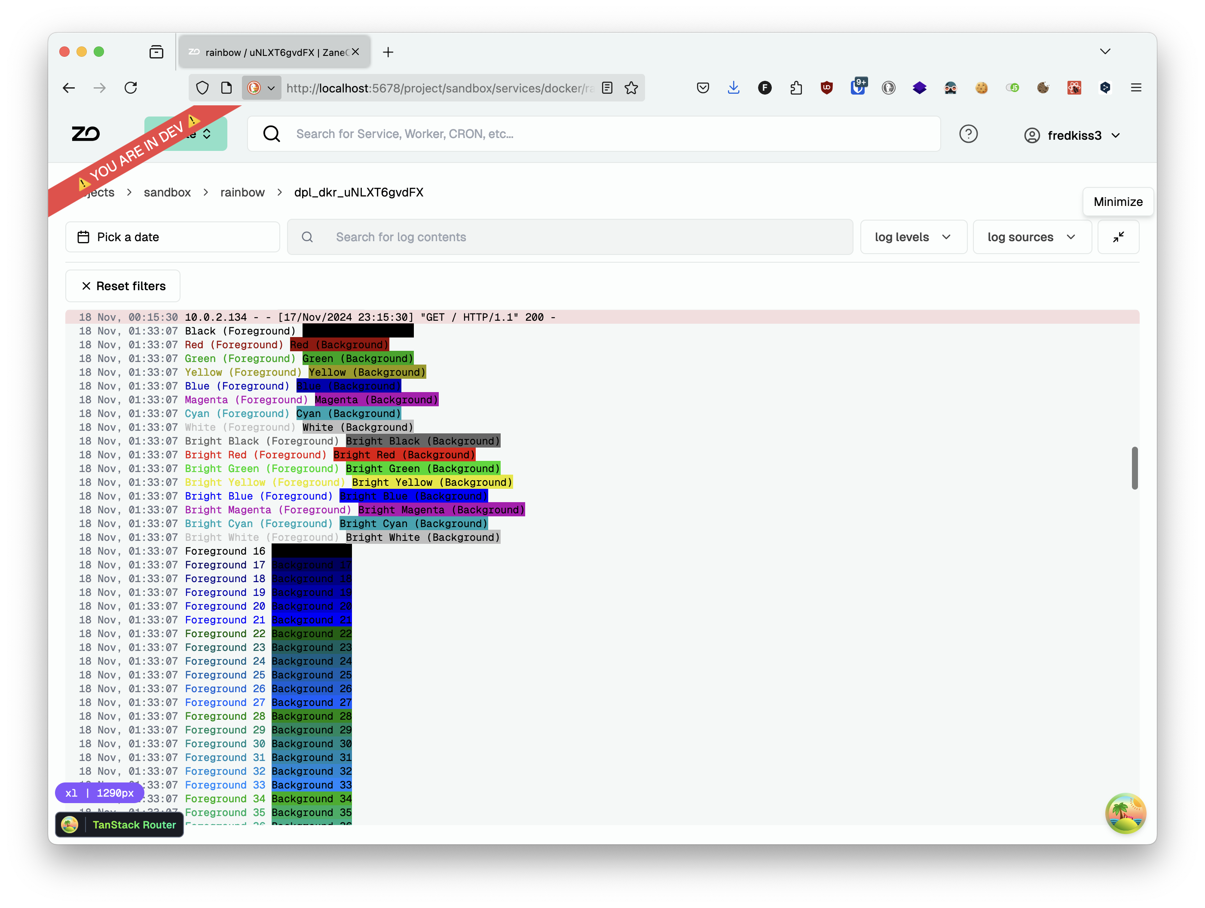Viewport: 1205px width, 908px height.
Task: Expand the log sources dropdown
Action: [x=1032, y=237]
